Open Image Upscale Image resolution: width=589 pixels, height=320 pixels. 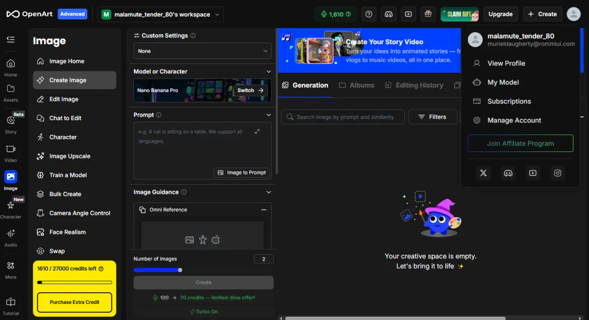pos(75,156)
